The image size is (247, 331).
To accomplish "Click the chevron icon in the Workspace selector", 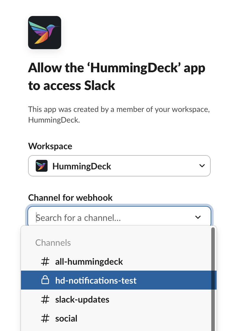I will (x=202, y=166).
